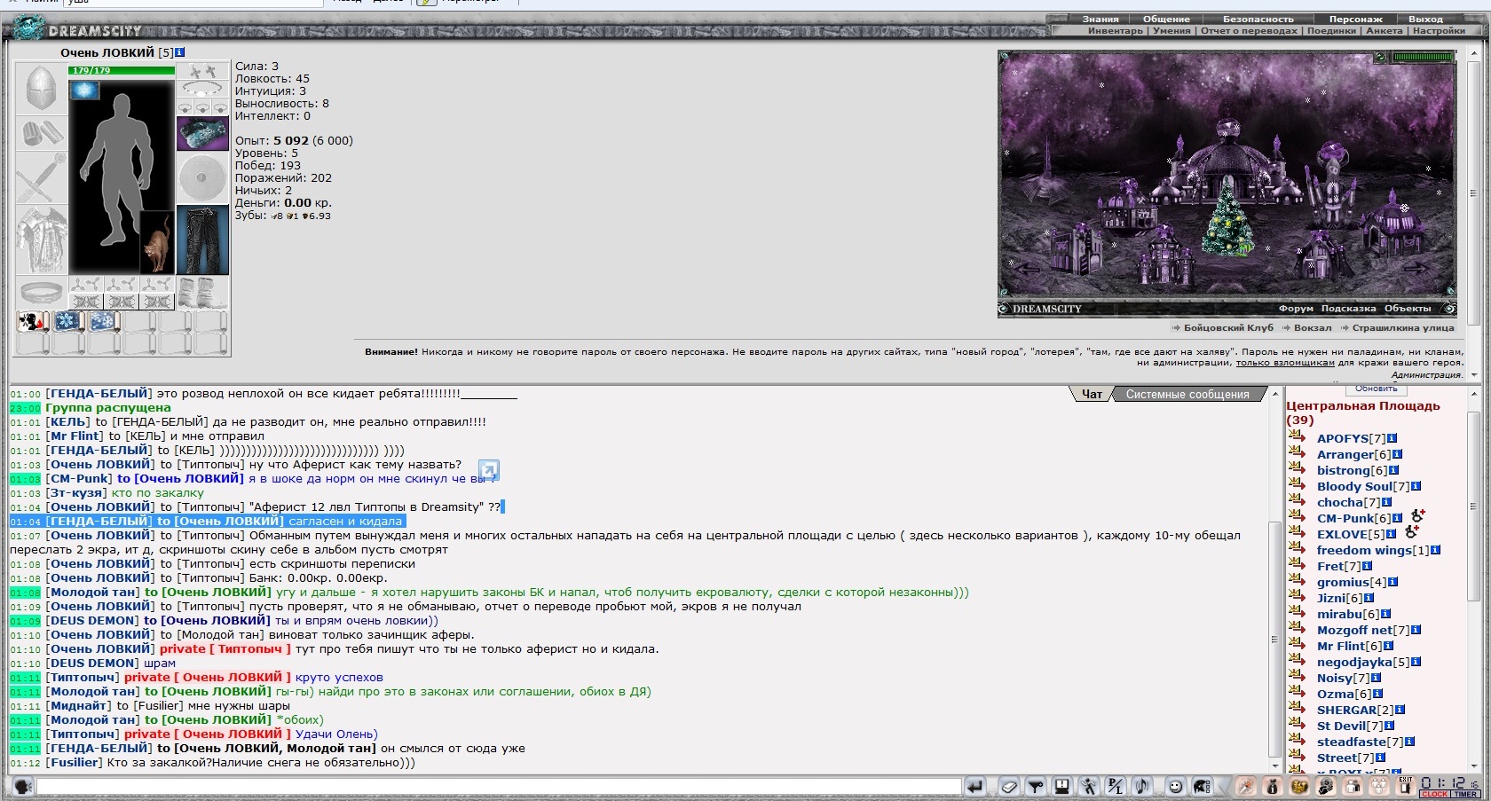Click the boots equipment slot
The image size is (1491, 801).
coord(202,292)
